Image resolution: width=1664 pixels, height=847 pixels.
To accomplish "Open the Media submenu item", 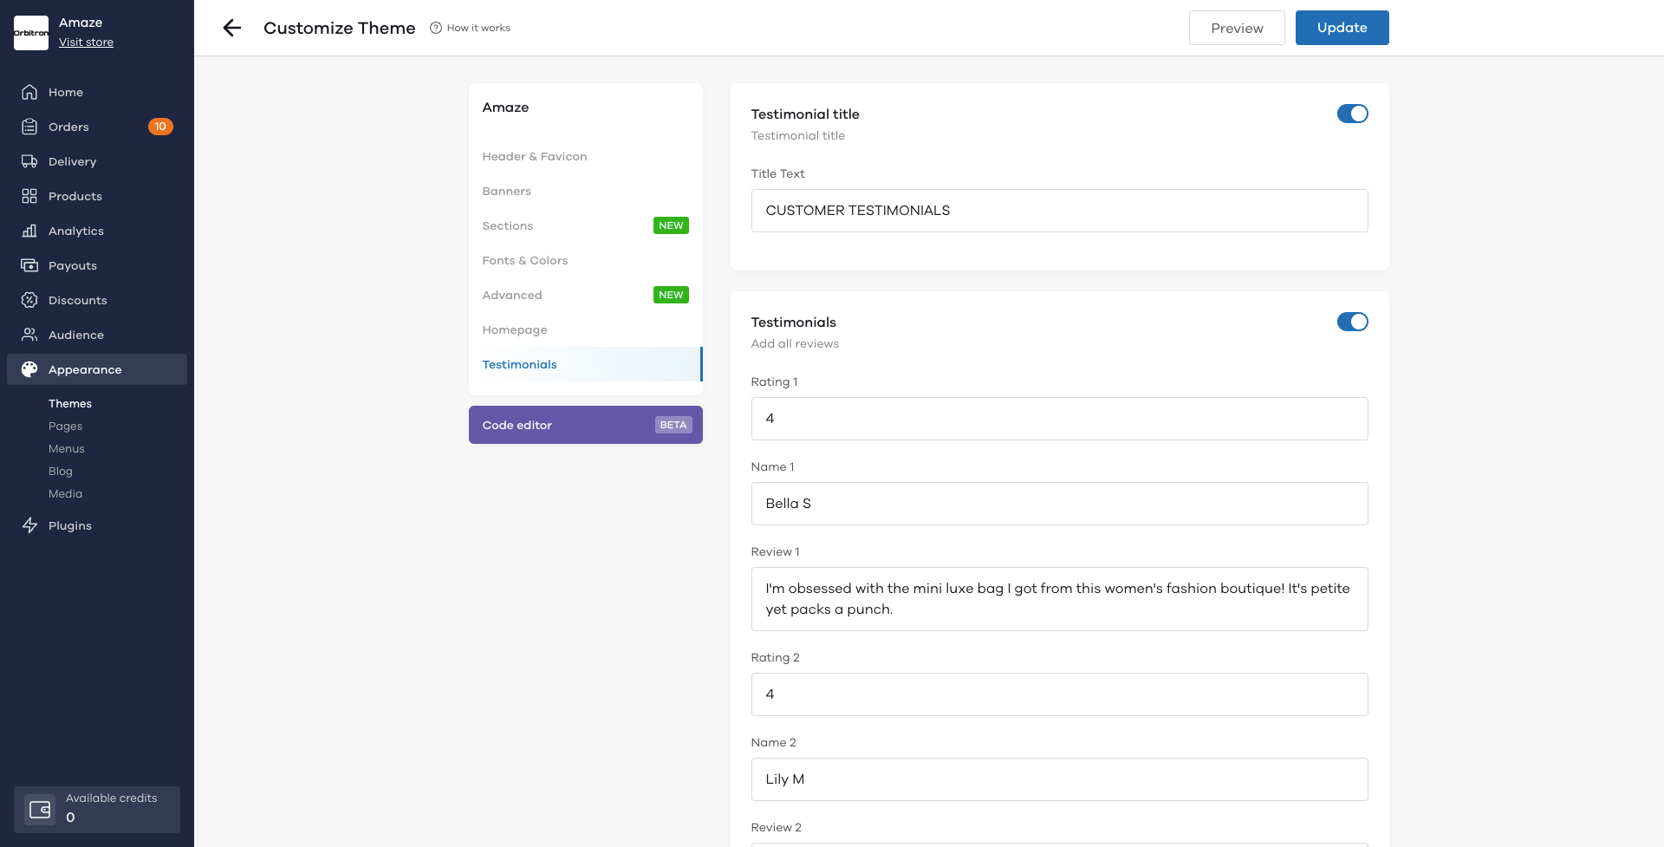I will [x=65, y=493].
